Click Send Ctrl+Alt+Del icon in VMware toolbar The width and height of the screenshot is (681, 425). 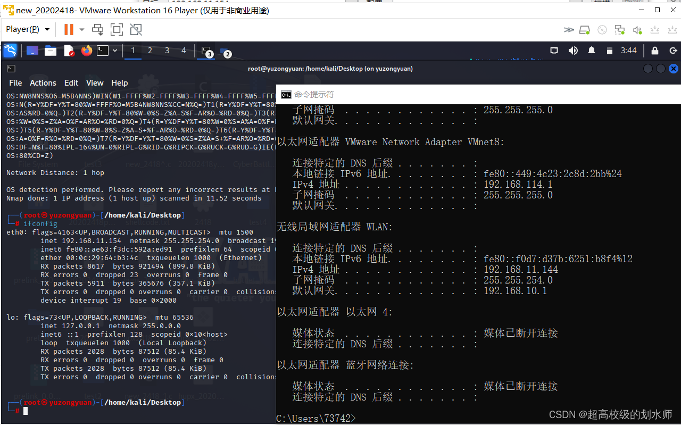click(x=97, y=29)
